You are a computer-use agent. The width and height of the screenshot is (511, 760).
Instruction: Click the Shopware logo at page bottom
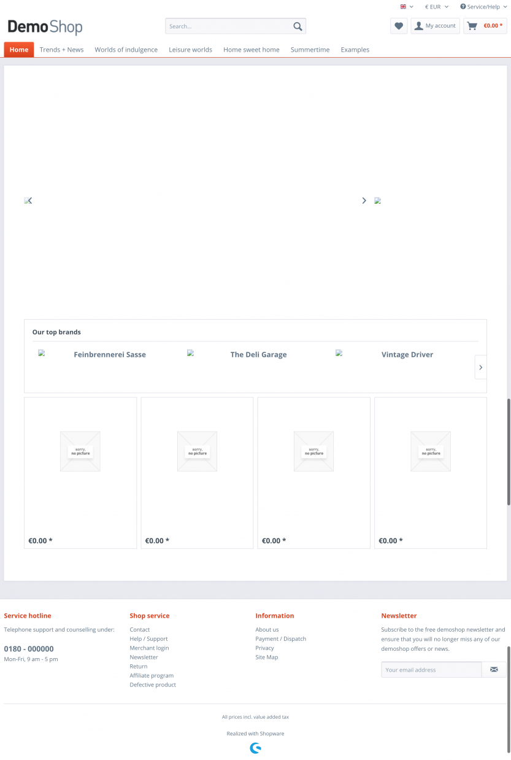[255, 748]
